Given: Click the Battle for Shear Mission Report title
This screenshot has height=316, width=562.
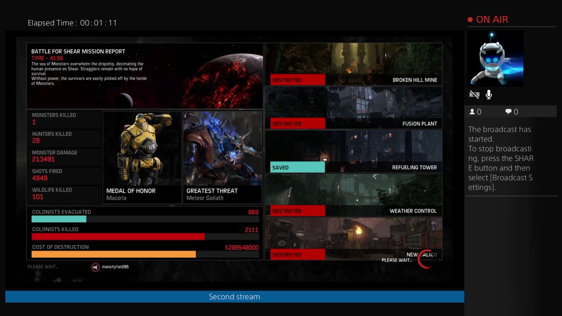Looking at the screenshot, I should coord(78,51).
